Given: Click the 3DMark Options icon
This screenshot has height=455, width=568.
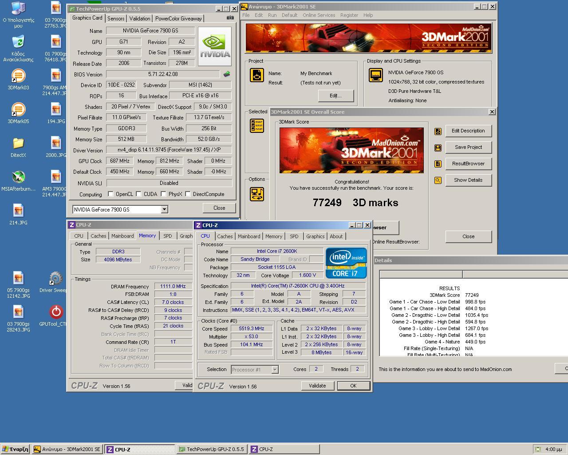Looking at the screenshot, I should [x=257, y=194].
